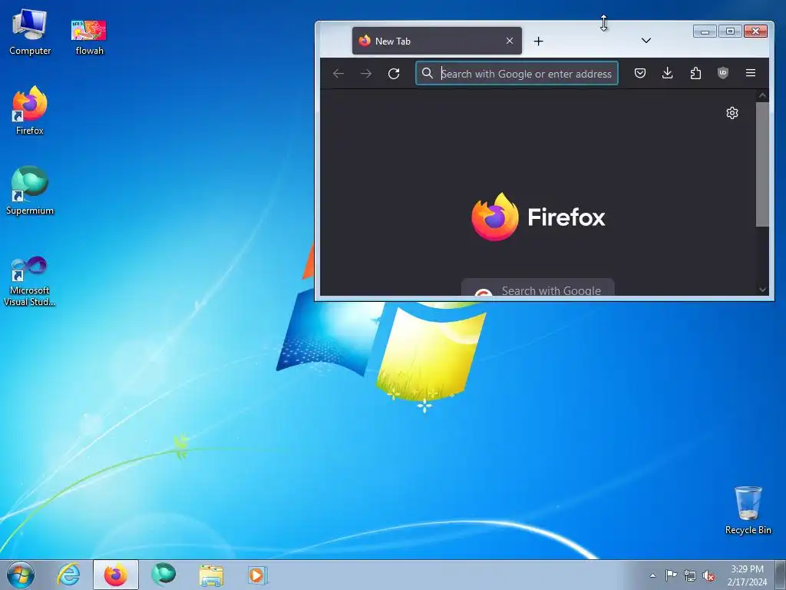Viewport: 786px width, 590px height.
Task: Reload the current Firefox page
Action: click(394, 74)
